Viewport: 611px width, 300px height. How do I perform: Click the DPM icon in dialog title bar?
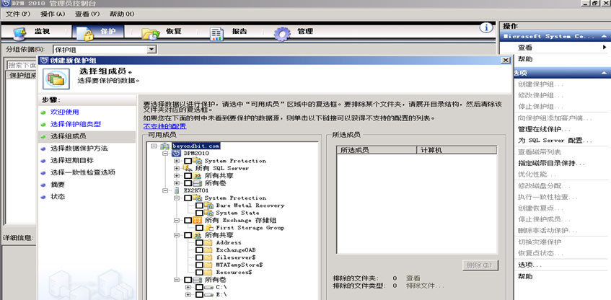(45, 61)
